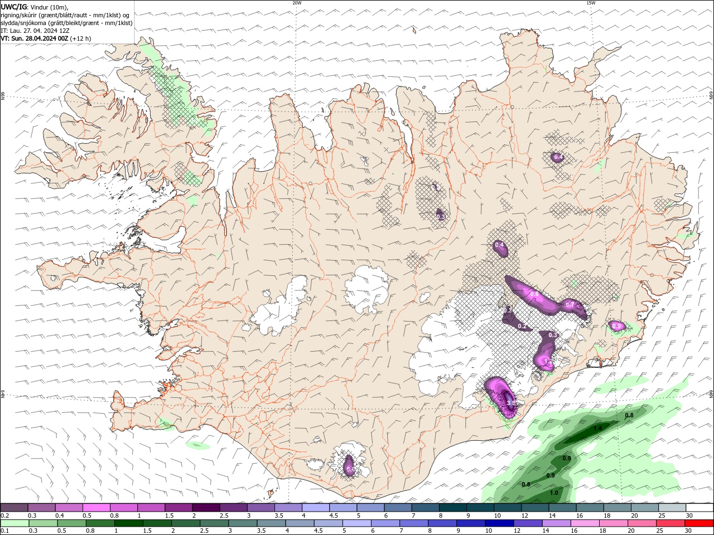
Task: Select the bright pink 0.5 snow legend swatch
Action: [96, 508]
